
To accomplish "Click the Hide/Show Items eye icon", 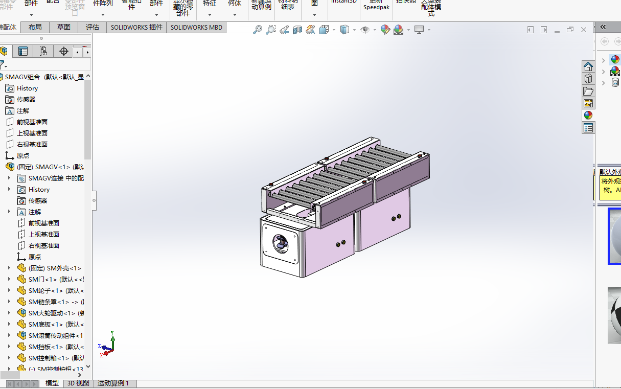I will [x=365, y=30].
